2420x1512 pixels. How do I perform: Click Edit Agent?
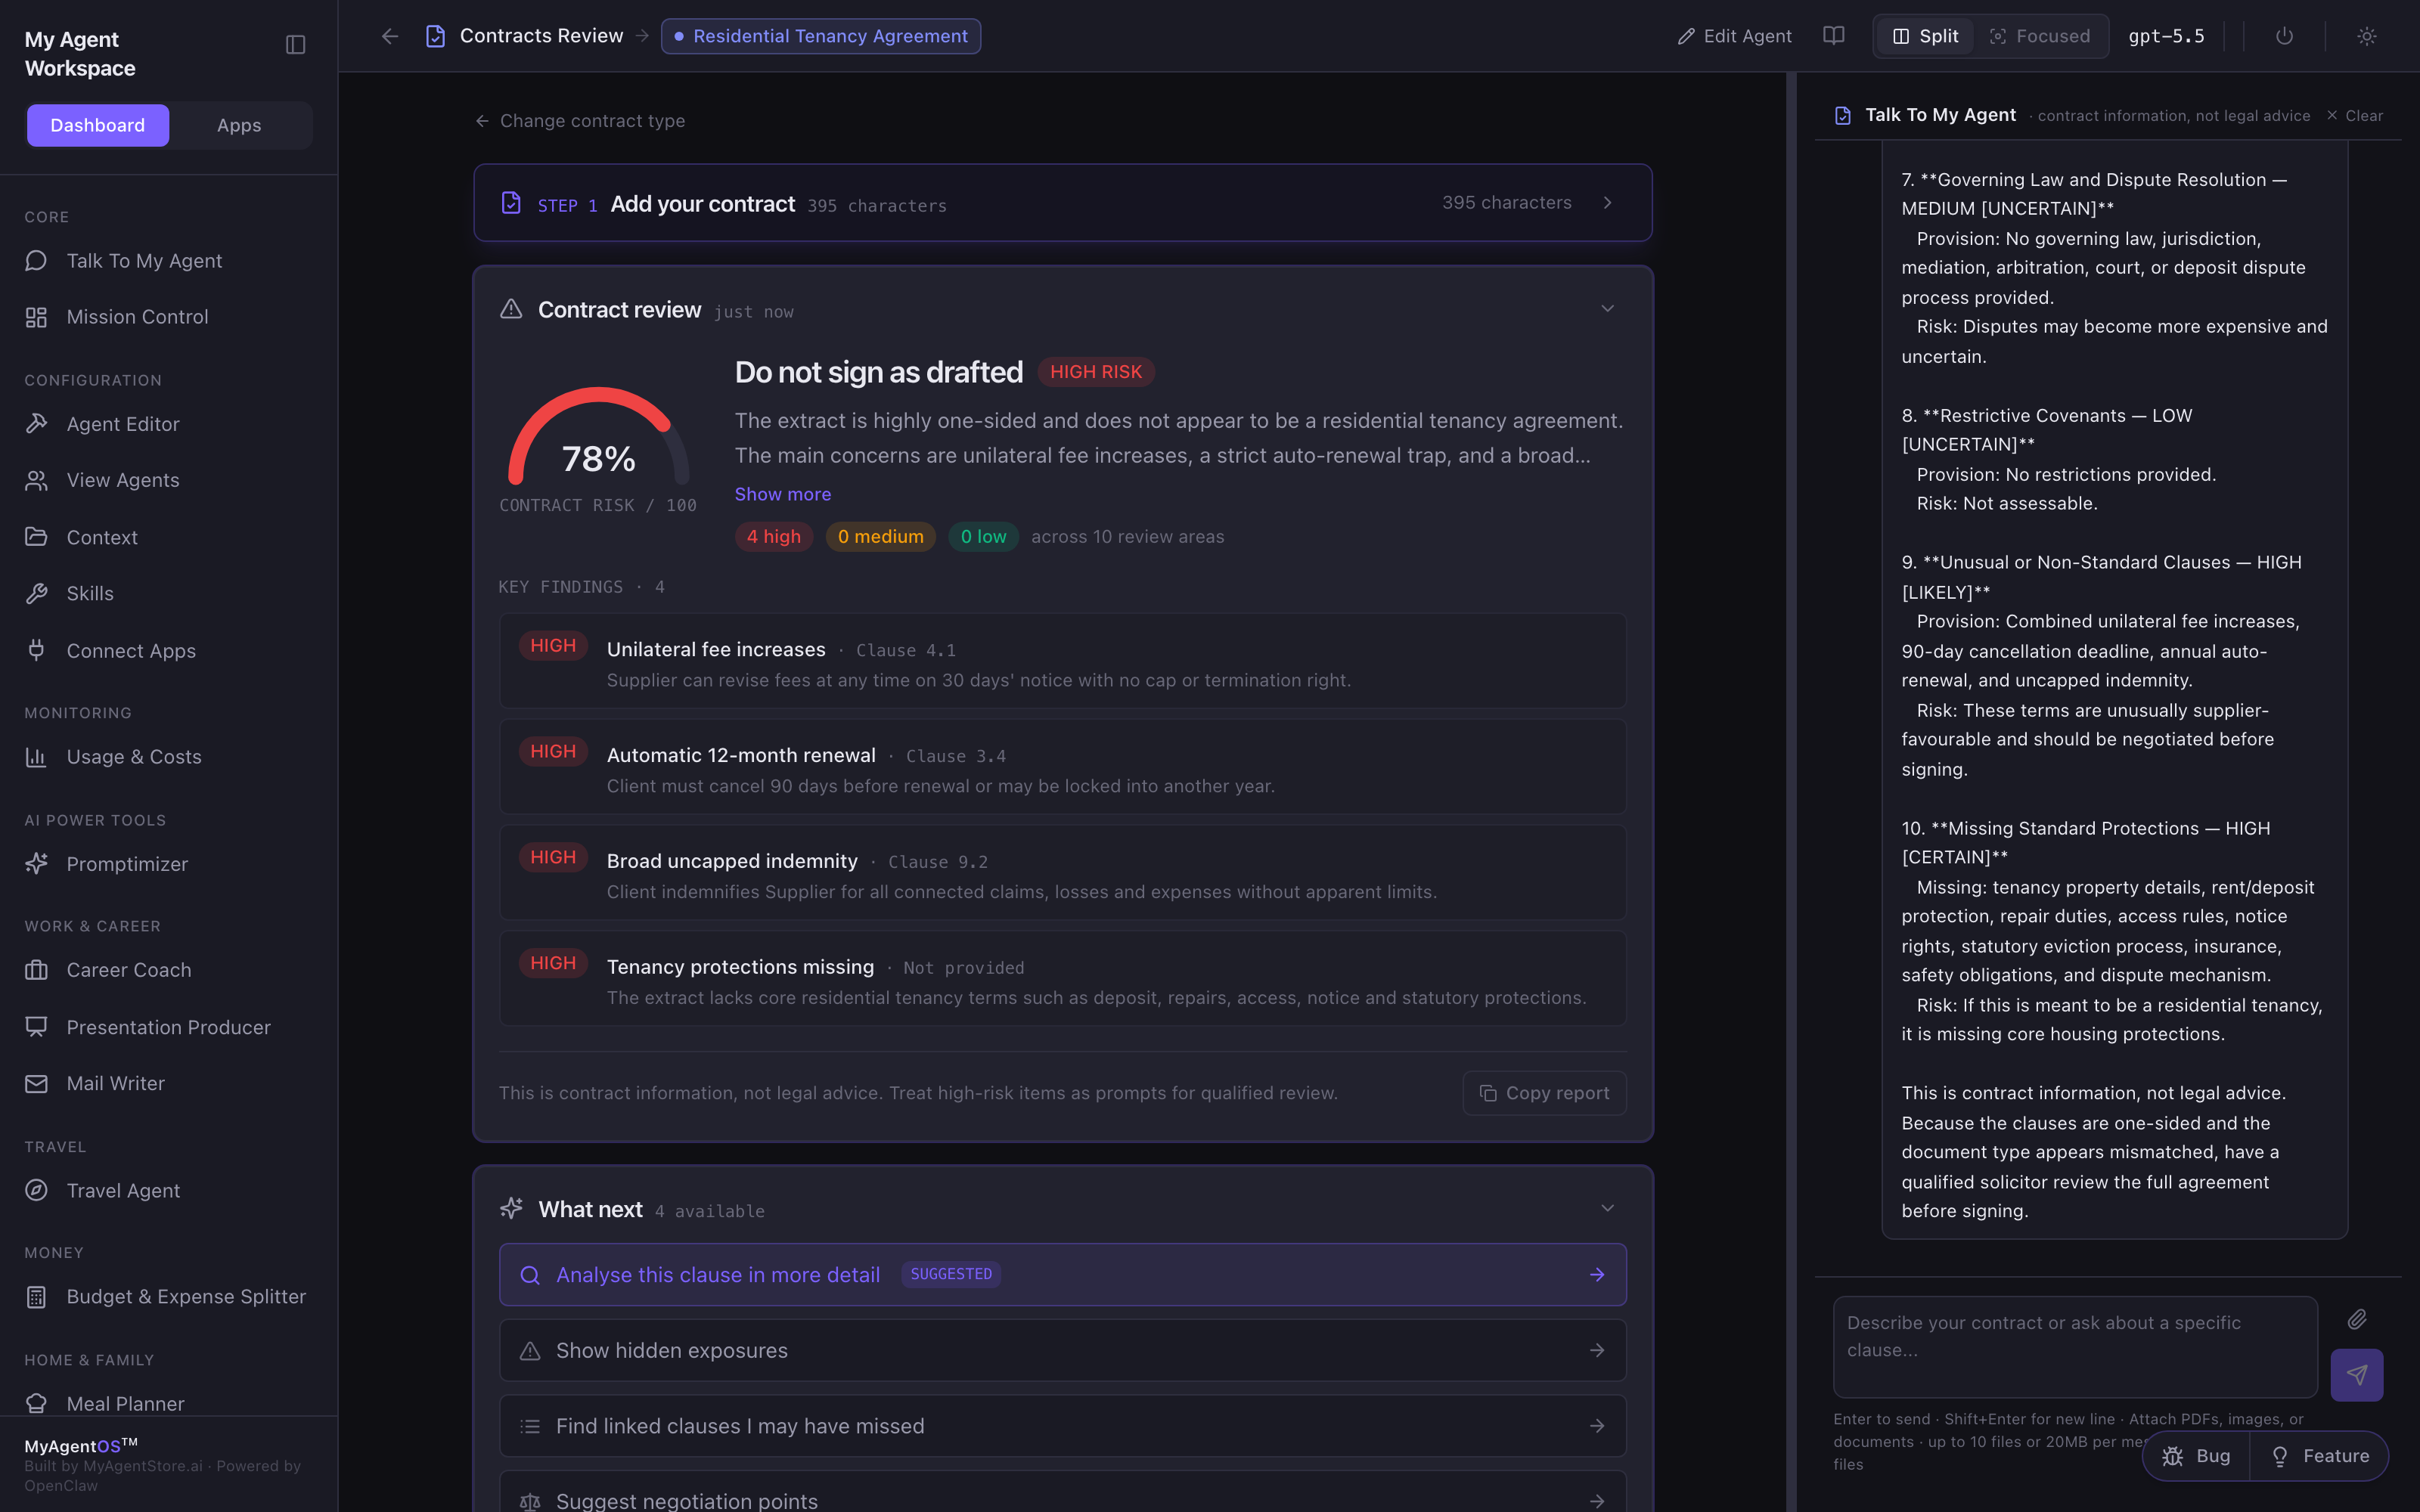[1735, 36]
